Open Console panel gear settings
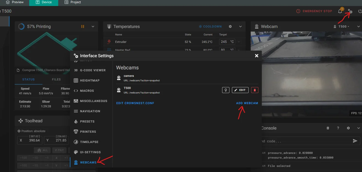The height and width of the screenshot is (172, 362). click(348, 128)
